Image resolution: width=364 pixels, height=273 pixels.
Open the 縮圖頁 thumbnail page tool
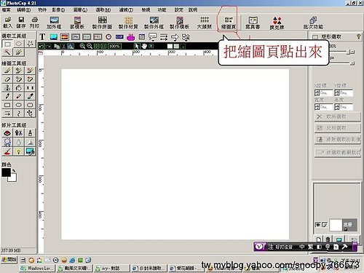click(229, 23)
